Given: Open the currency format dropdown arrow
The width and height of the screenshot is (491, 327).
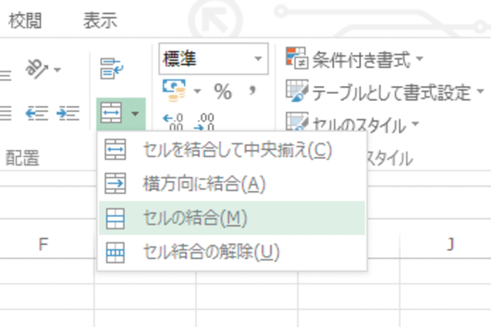Looking at the screenshot, I should pos(197,91).
